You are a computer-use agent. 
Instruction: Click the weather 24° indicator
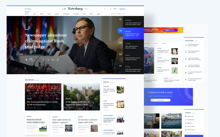point(64,9)
